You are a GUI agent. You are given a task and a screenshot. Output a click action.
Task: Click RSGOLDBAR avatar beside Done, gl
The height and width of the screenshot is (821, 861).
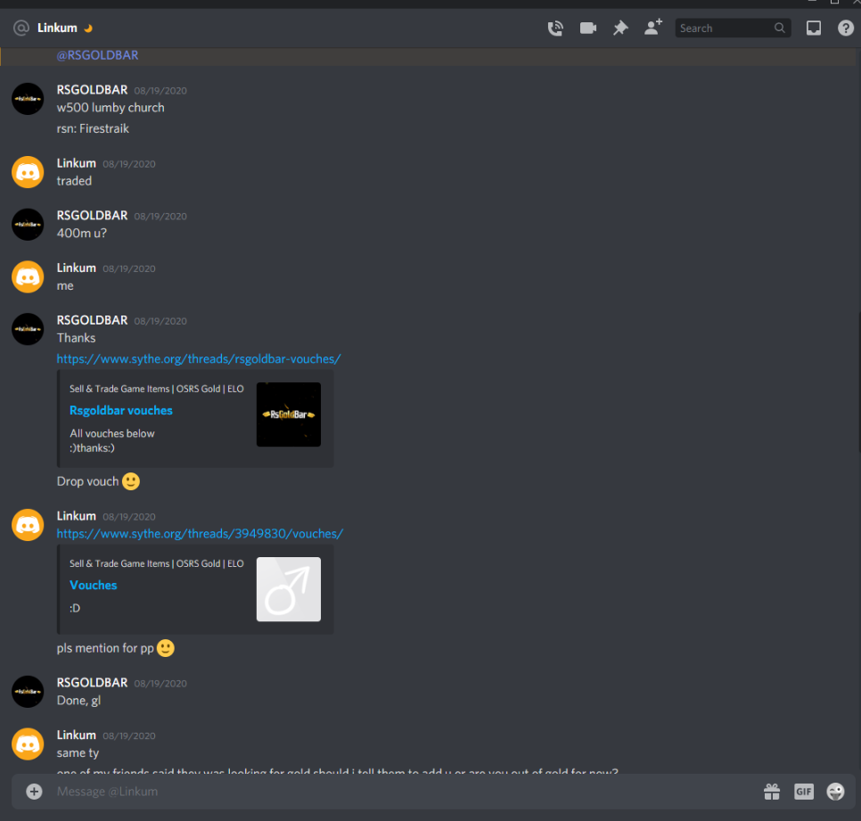point(28,692)
